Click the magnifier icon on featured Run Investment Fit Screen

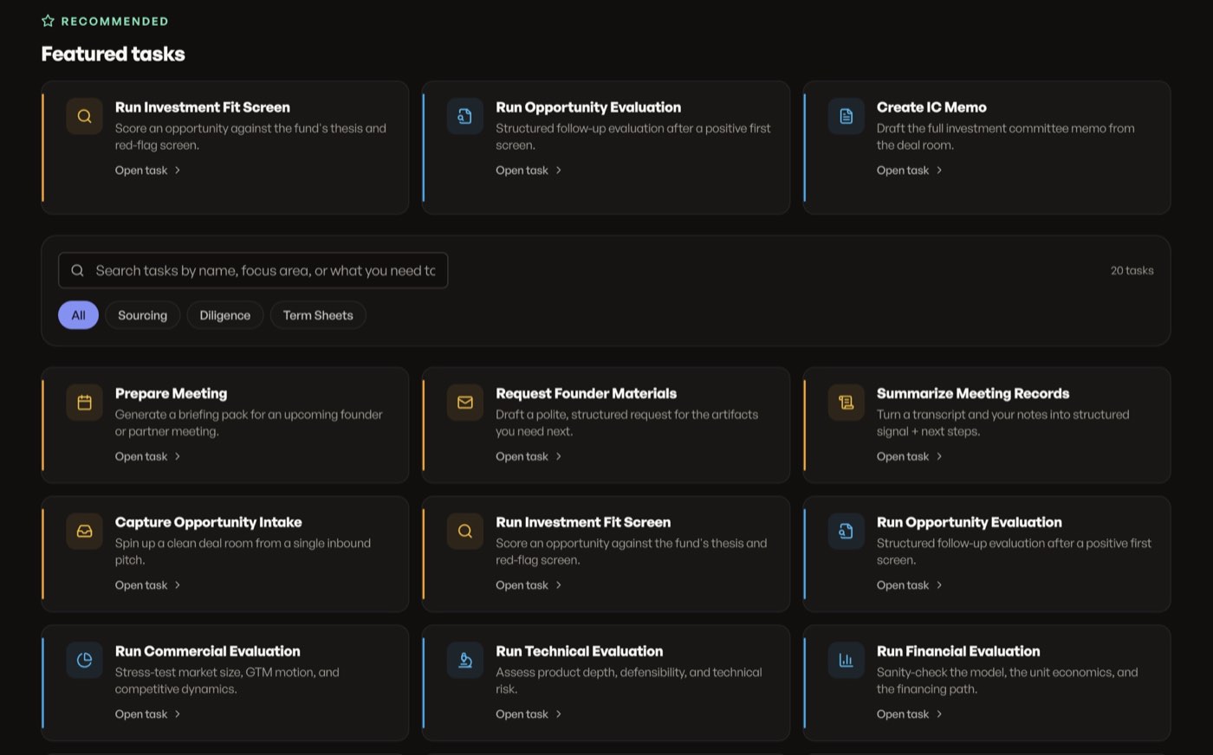(x=84, y=116)
